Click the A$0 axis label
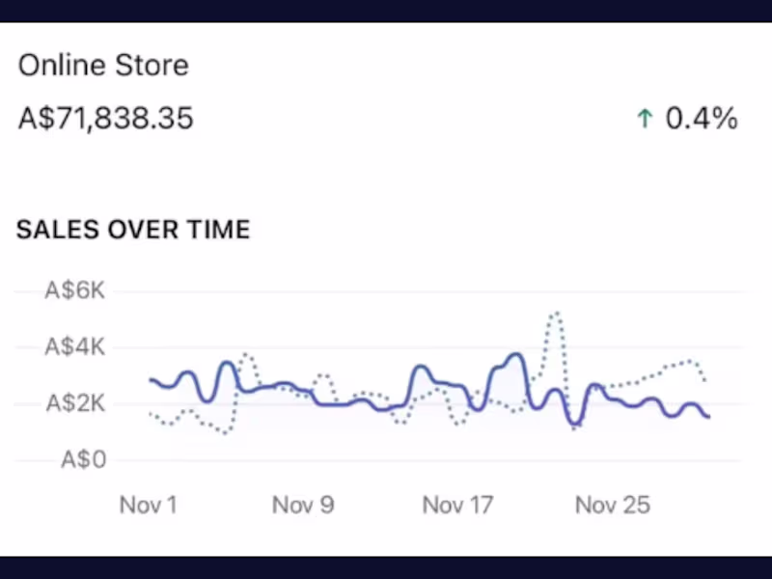The height and width of the screenshot is (579, 772). (x=83, y=460)
